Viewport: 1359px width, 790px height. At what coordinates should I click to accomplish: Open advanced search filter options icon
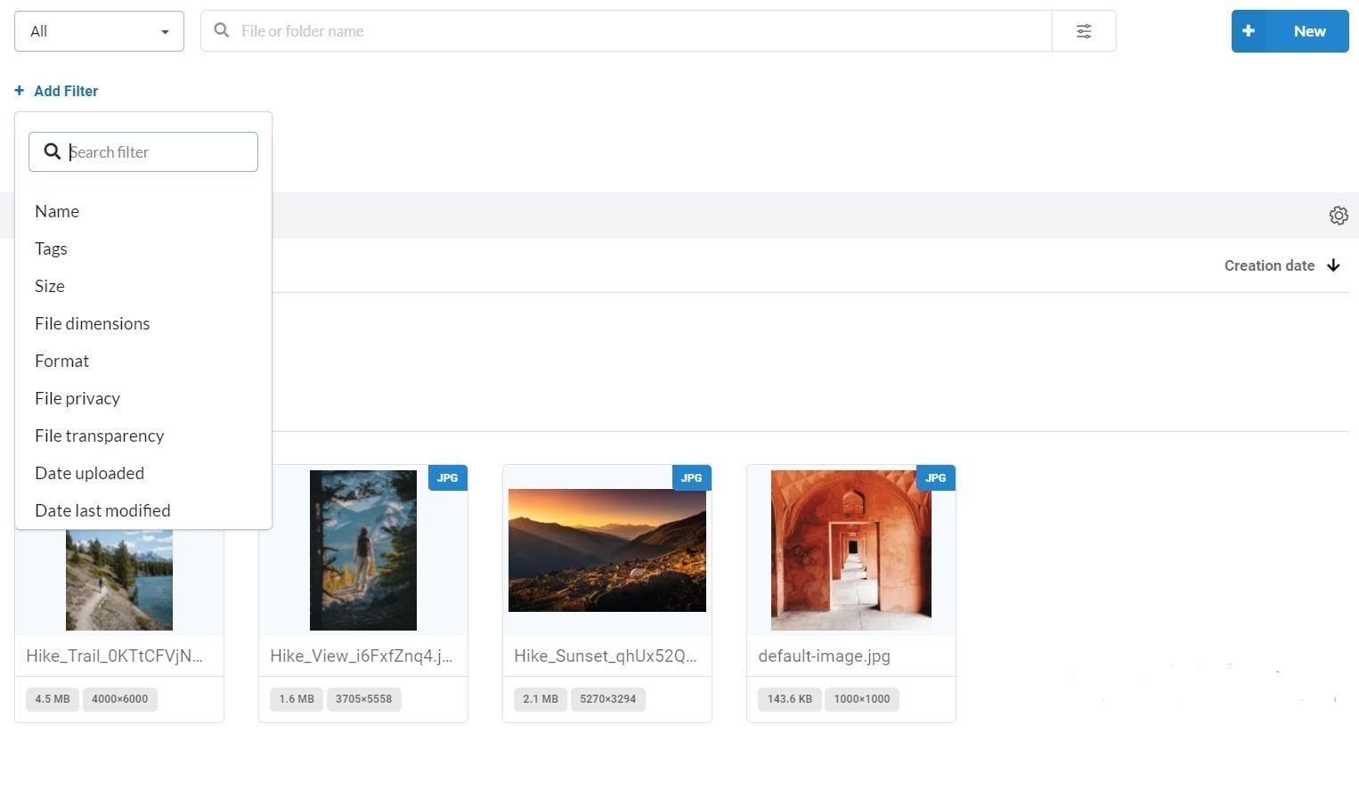1084,31
